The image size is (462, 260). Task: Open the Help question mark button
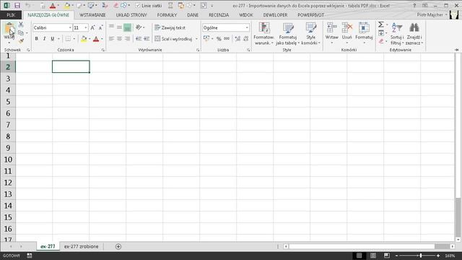[x=414, y=6]
